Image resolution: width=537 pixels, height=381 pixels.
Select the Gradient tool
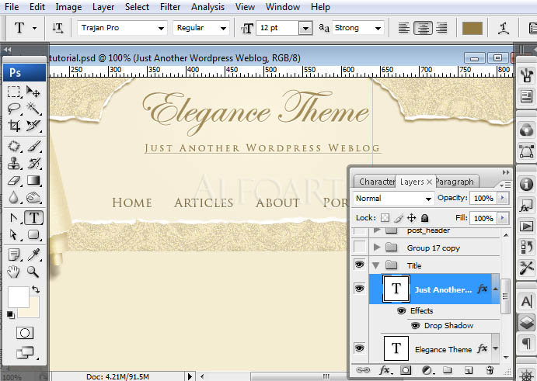(33, 181)
